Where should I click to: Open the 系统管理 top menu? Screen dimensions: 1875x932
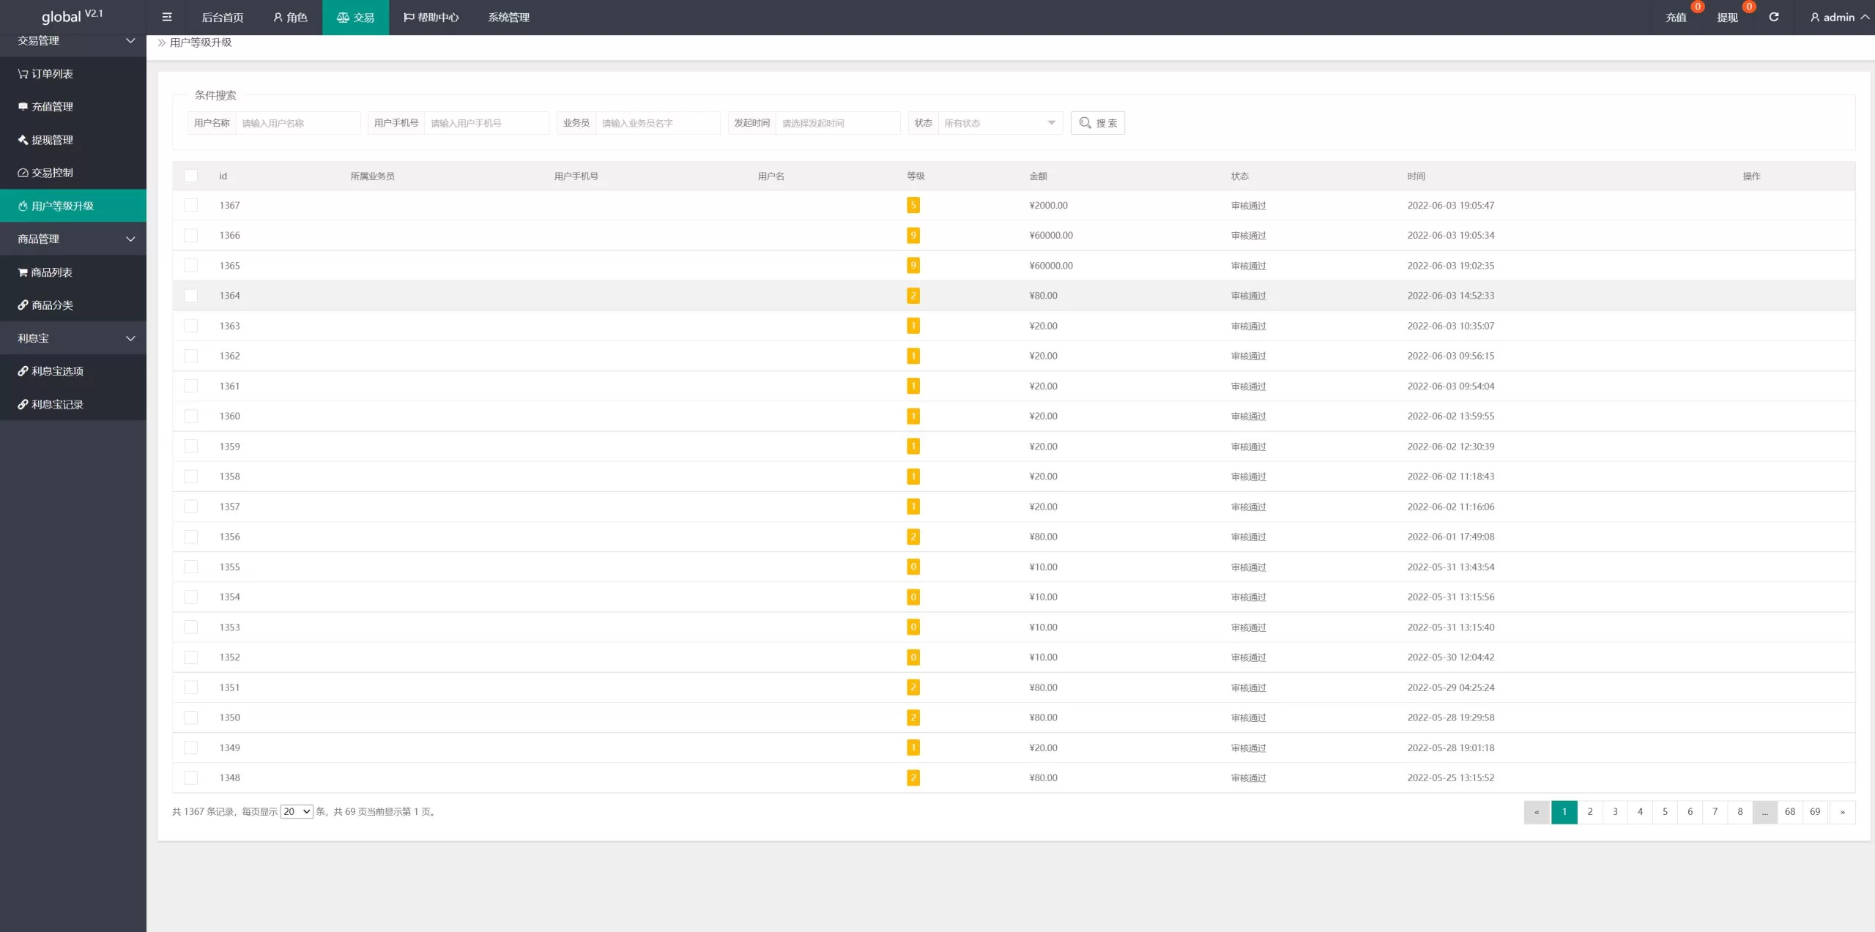click(x=508, y=17)
